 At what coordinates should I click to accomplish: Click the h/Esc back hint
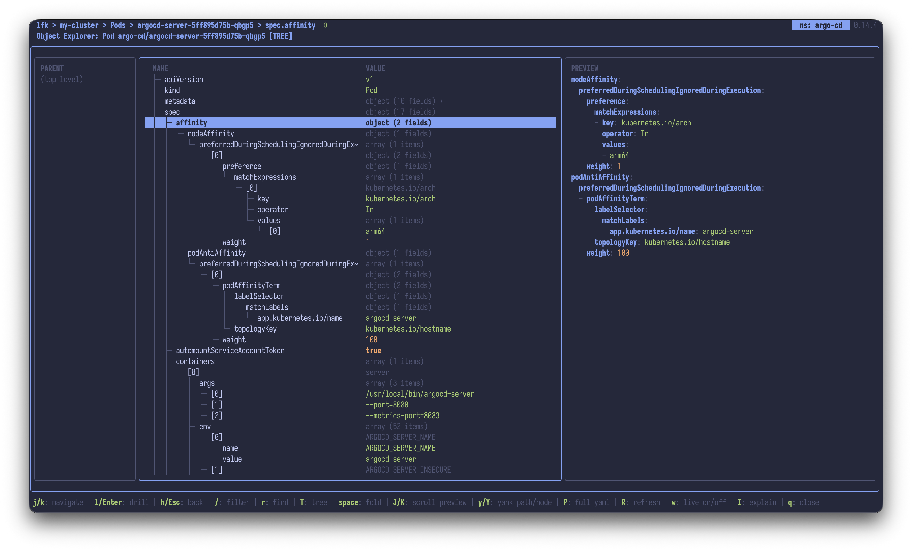181,502
